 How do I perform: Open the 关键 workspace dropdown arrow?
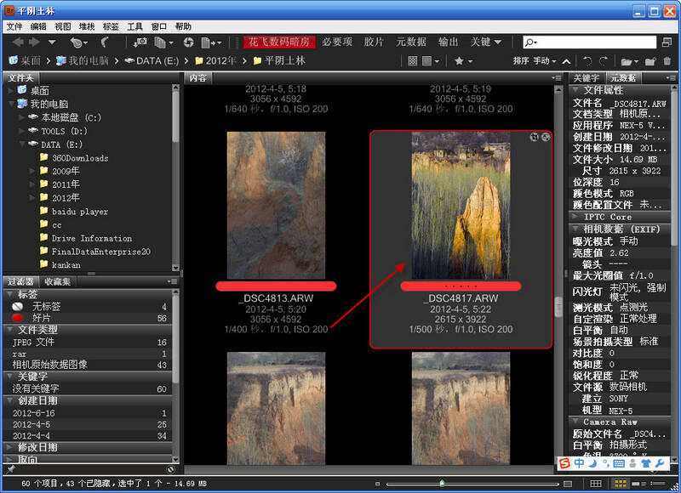click(498, 42)
